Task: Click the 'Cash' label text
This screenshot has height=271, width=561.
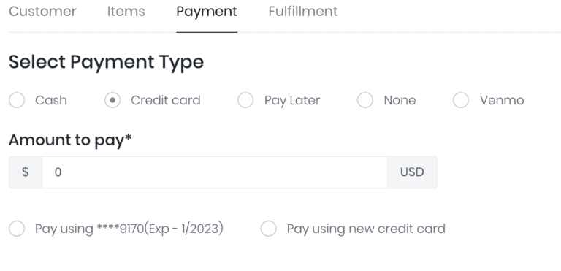Action: (51, 101)
